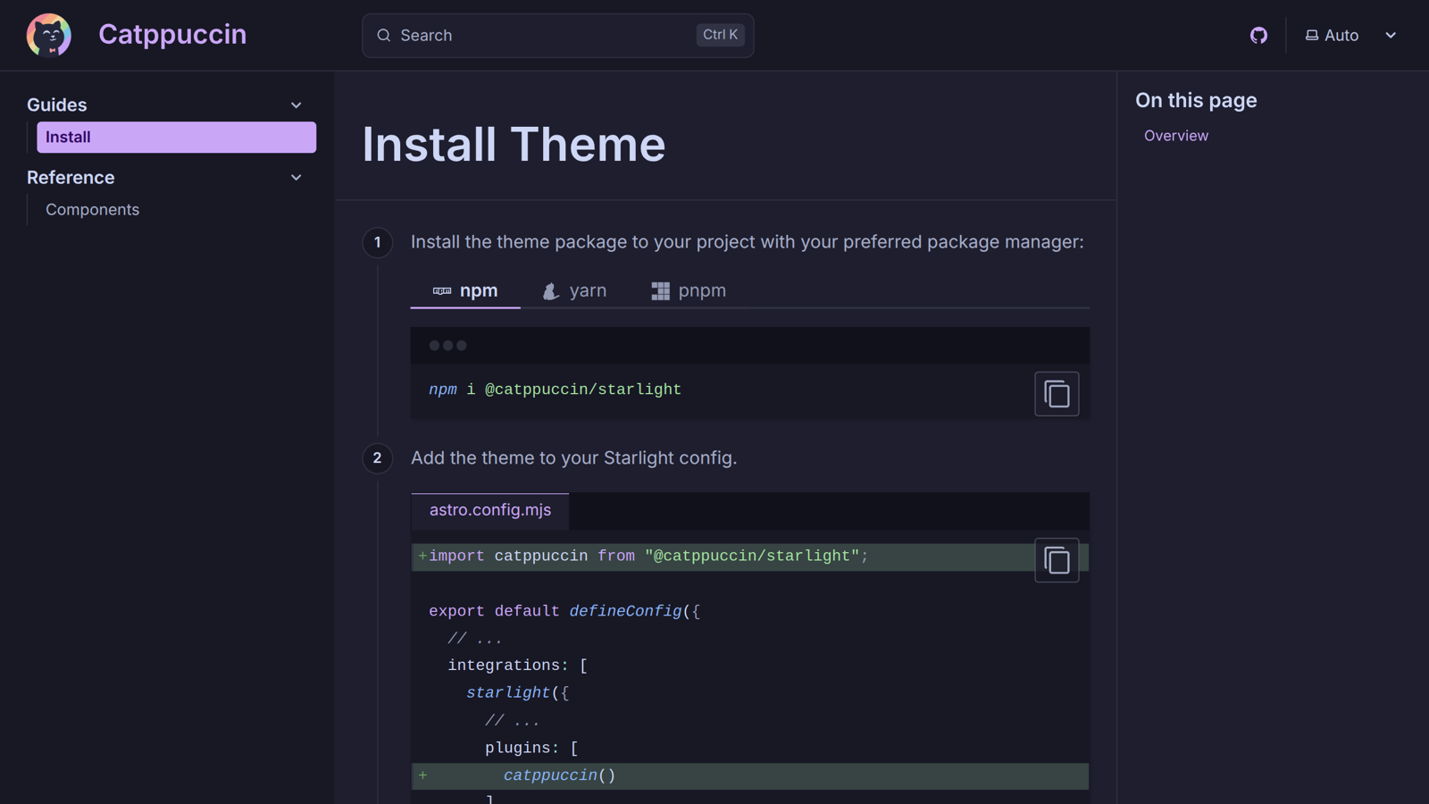
Task: Open the Auto theme selector dropdown
Action: point(1350,36)
